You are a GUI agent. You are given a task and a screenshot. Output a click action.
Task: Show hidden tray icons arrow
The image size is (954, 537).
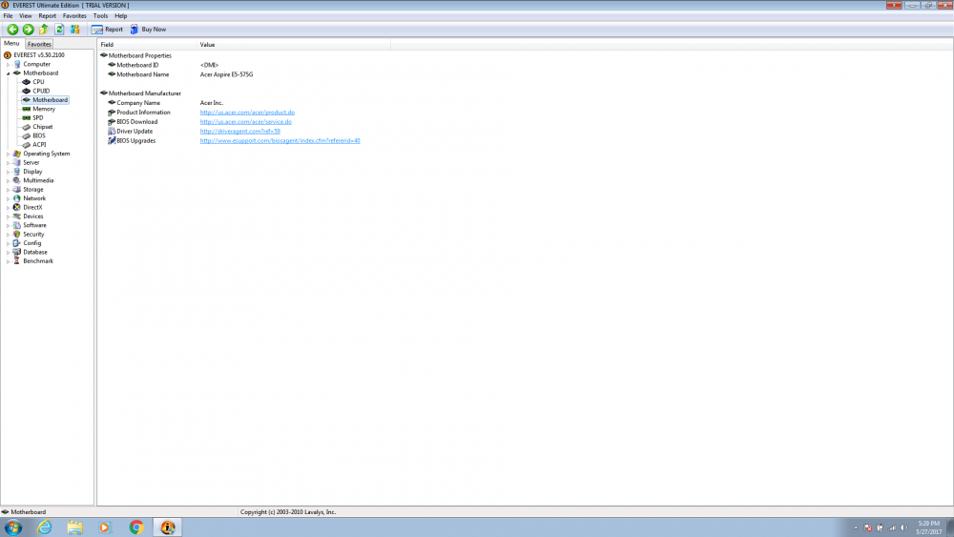click(856, 527)
